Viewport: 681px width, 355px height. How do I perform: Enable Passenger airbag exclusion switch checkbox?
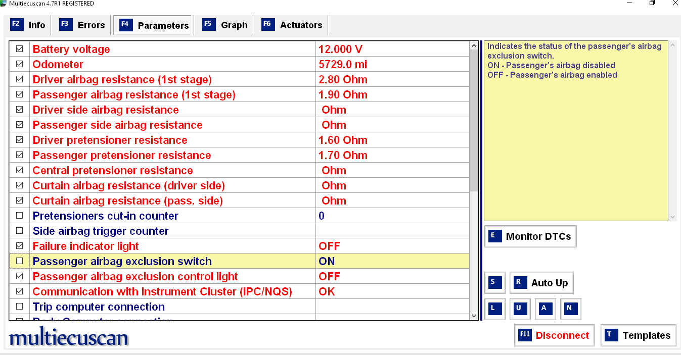point(20,261)
